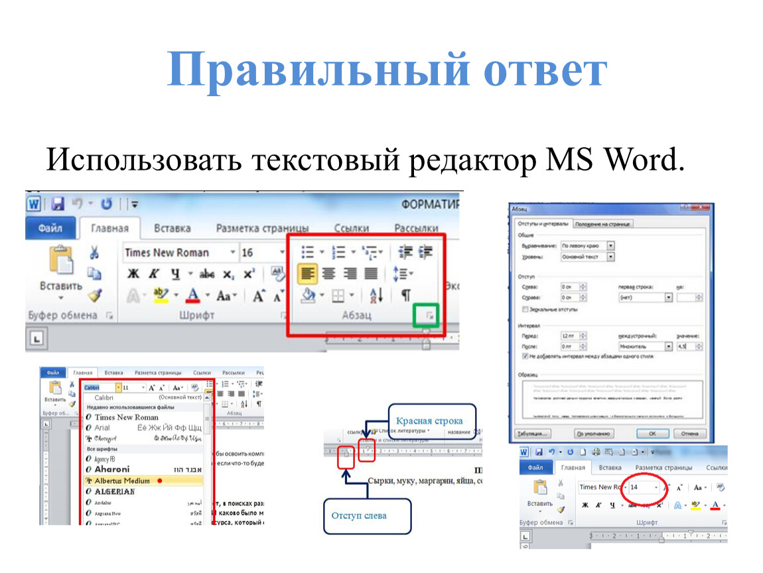Select Format Painter brush in size-16 ribbon
The width and height of the screenshot is (763, 573).
(95, 294)
